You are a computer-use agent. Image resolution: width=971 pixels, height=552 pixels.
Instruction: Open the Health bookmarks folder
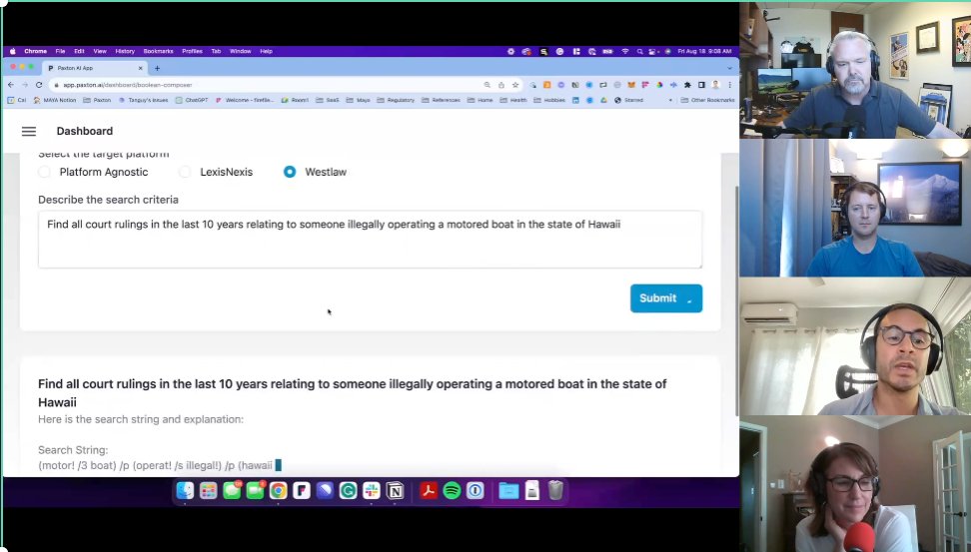pos(513,100)
